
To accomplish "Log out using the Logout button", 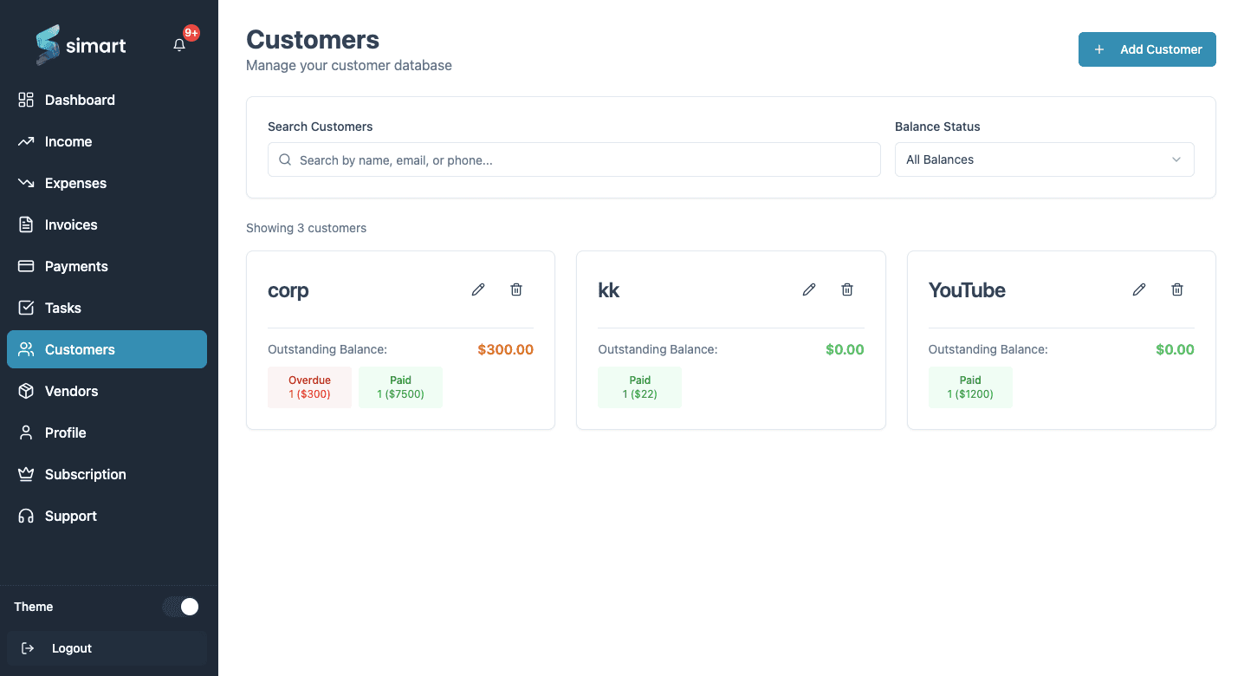I will pyautogui.click(x=71, y=647).
